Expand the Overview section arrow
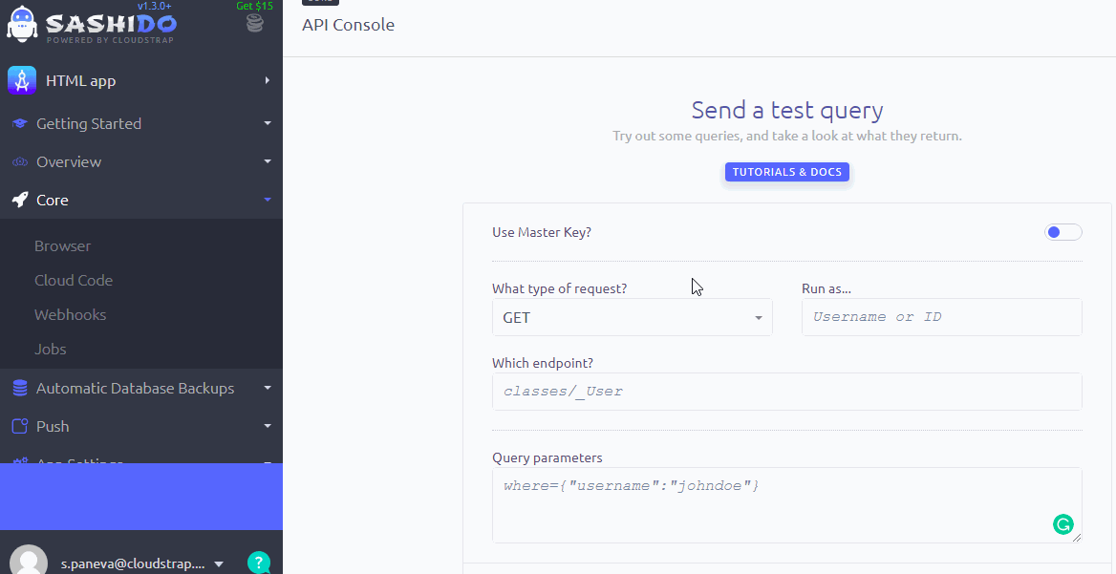The width and height of the screenshot is (1116, 574). pyautogui.click(x=268, y=161)
